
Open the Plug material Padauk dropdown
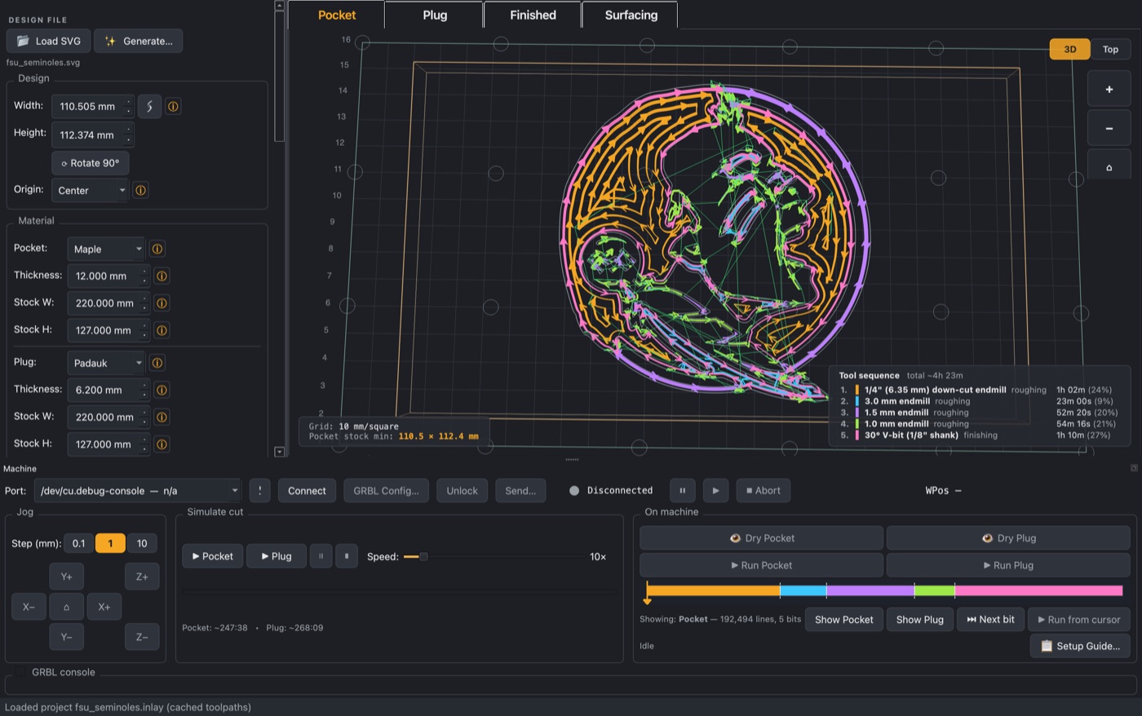point(105,363)
